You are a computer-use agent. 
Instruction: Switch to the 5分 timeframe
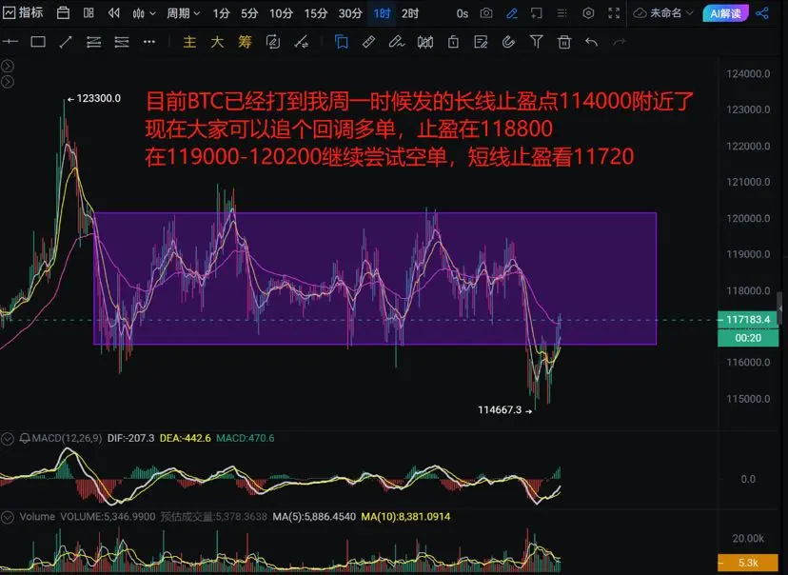pyautogui.click(x=248, y=13)
